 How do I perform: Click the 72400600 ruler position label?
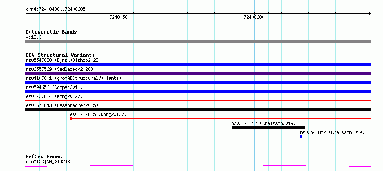pos(254,17)
